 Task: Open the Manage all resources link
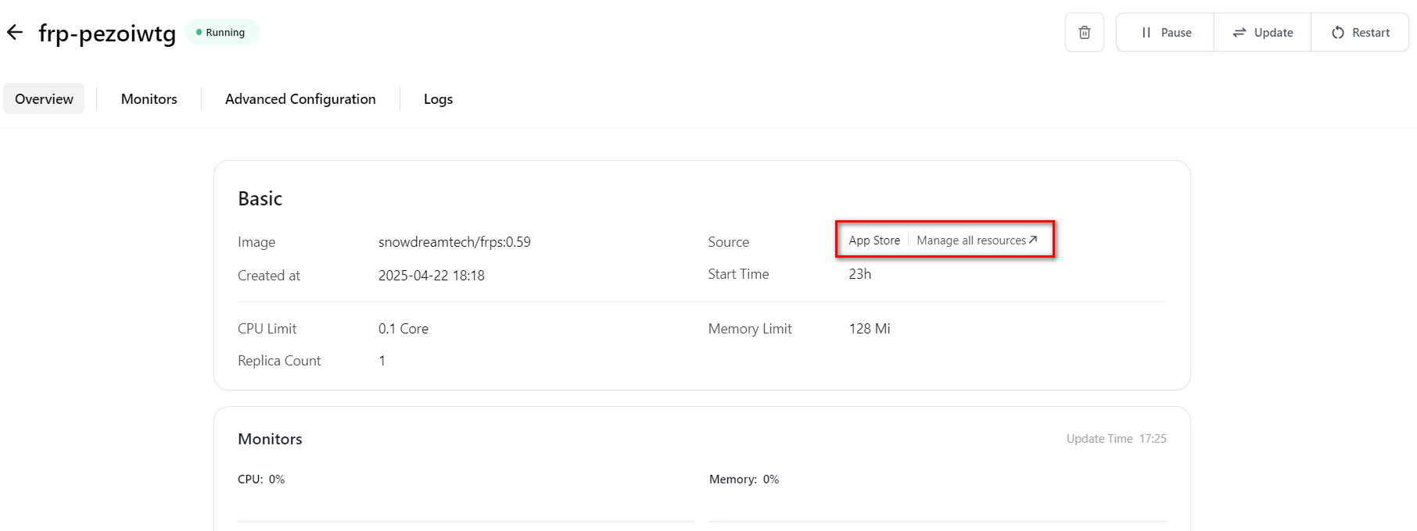tap(976, 241)
